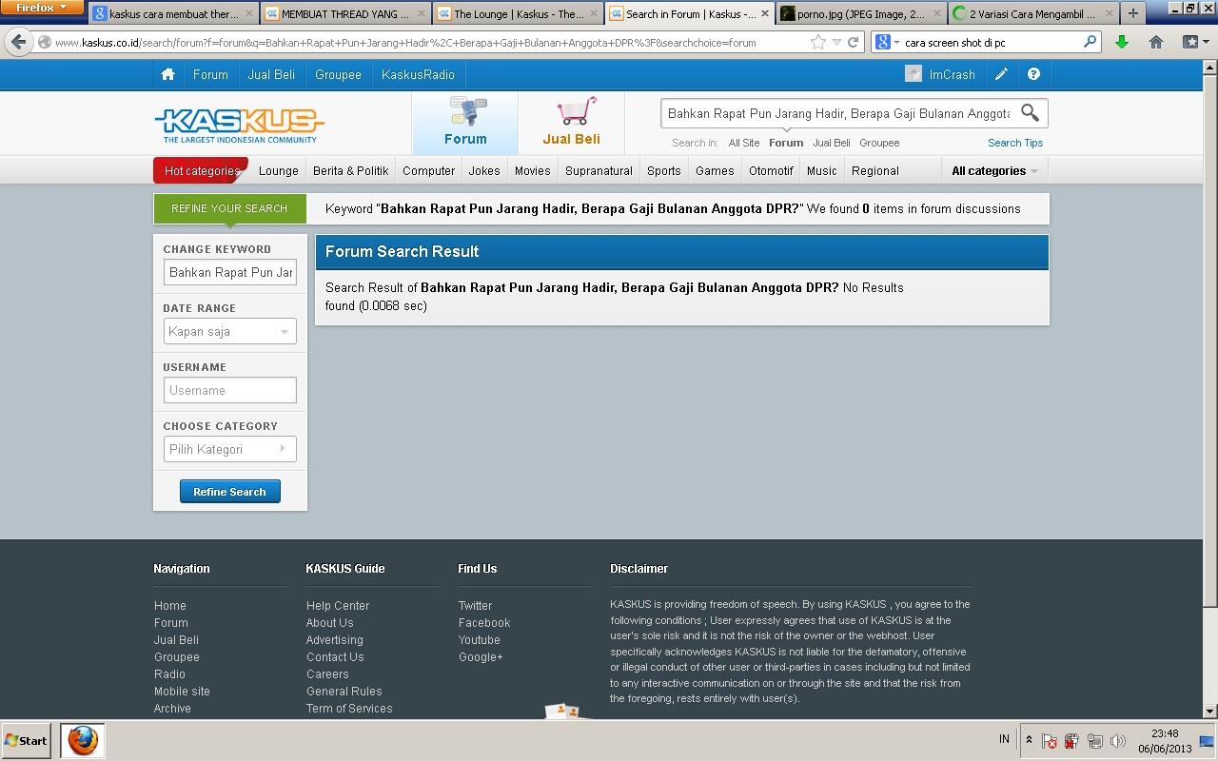Open the search engine selector dropdown
The height and width of the screenshot is (761, 1218).
(887, 42)
